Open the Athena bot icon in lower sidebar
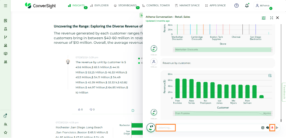 pyautogui.click(x=5, y=116)
